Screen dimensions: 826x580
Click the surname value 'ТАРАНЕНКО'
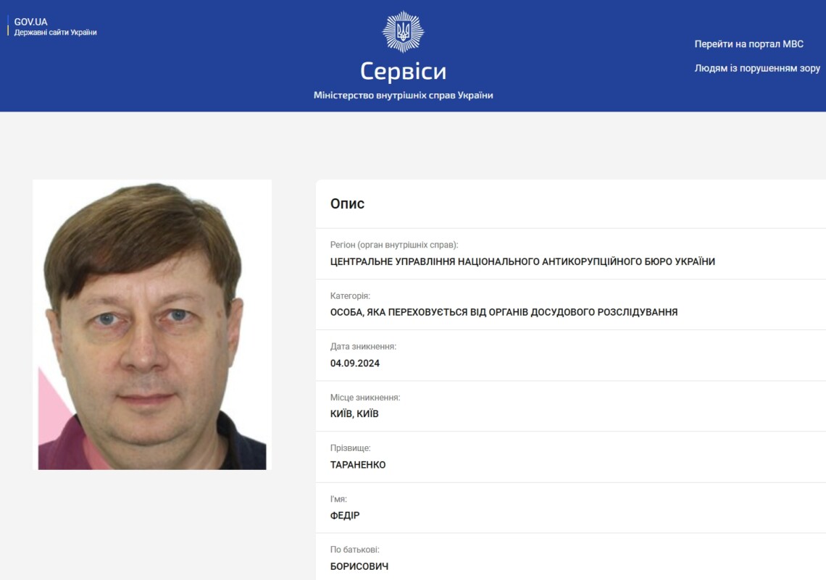coord(358,465)
